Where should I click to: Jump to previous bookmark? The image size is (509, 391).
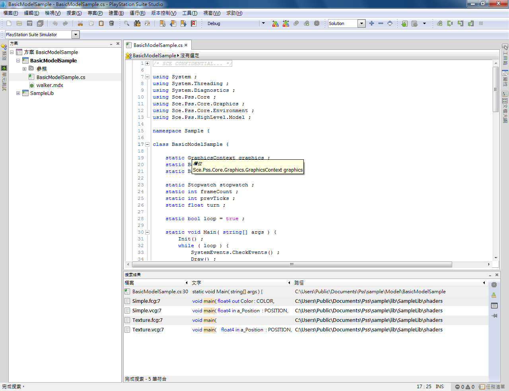click(173, 23)
